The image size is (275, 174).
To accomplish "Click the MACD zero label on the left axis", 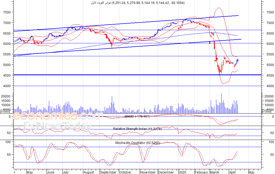I will pos(10,117).
